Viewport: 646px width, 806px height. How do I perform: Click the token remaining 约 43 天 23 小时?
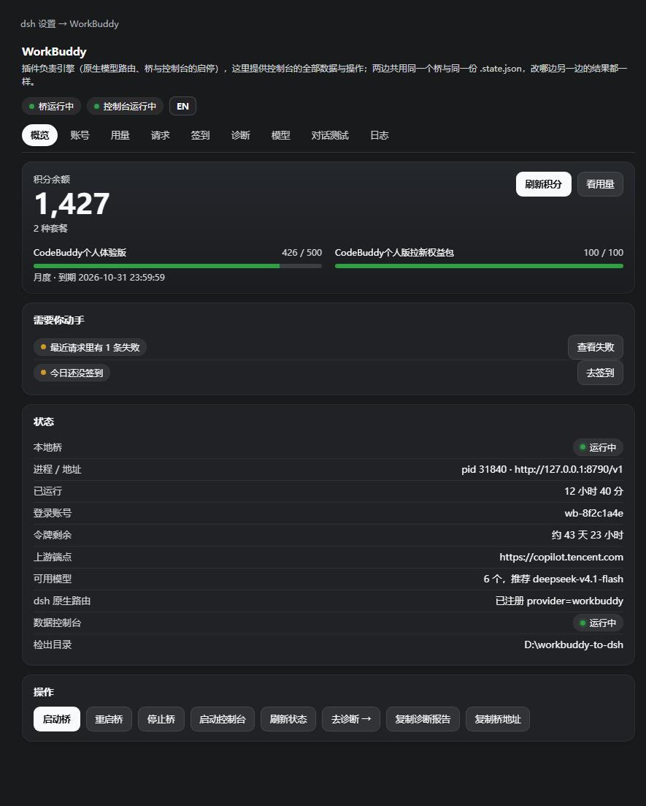click(x=588, y=535)
